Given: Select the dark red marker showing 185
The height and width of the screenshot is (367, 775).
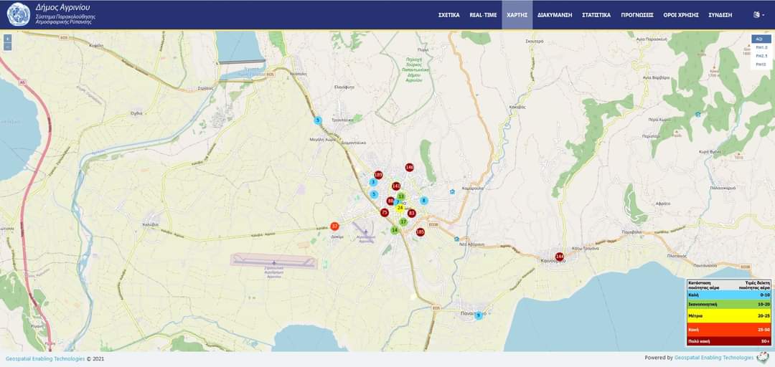Looking at the screenshot, I should click(420, 232).
